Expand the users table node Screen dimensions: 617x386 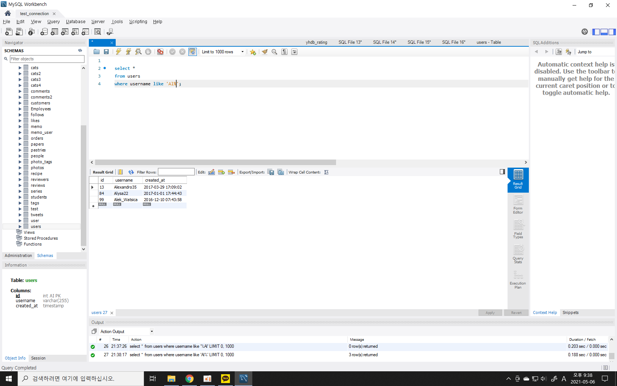tap(20, 226)
